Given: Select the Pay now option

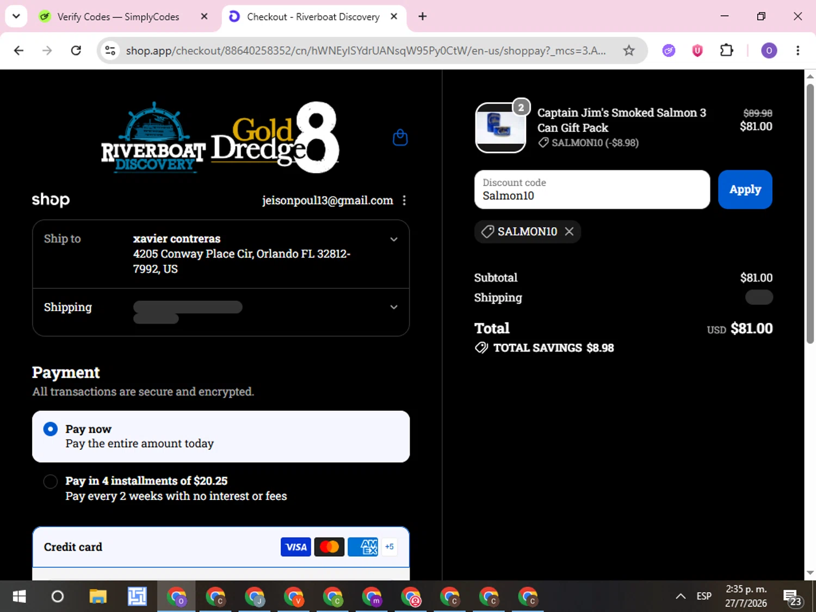Looking at the screenshot, I should point(221,436).
